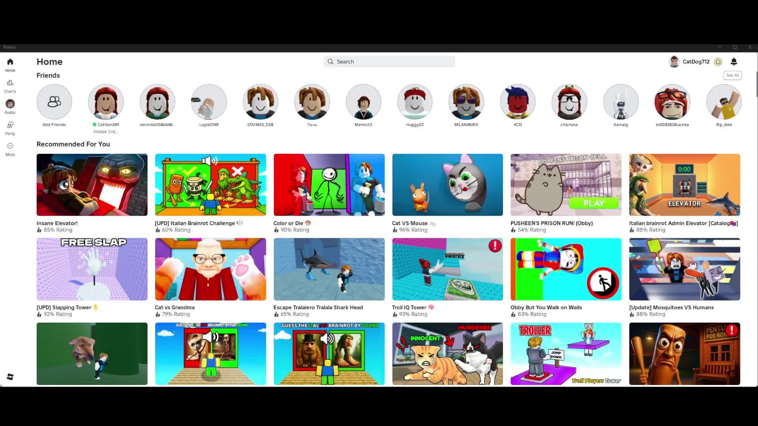Open friend Mamicit2's avatar
The height and width of the screenshot is (426, 758).
point(364,102)
